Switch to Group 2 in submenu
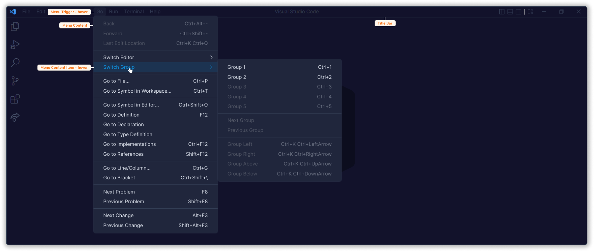594x252 pixels. (280, 77)
